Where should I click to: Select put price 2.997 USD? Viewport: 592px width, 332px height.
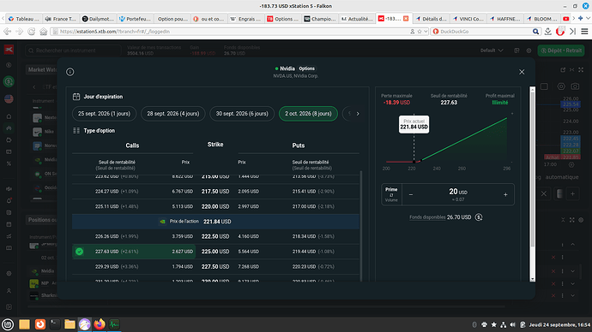coord(249,206)
